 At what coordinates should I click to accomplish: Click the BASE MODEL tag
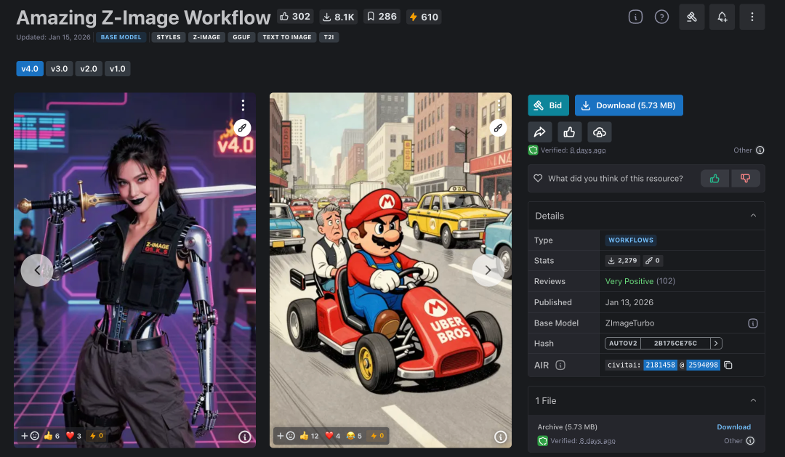[x=121, y=37]
